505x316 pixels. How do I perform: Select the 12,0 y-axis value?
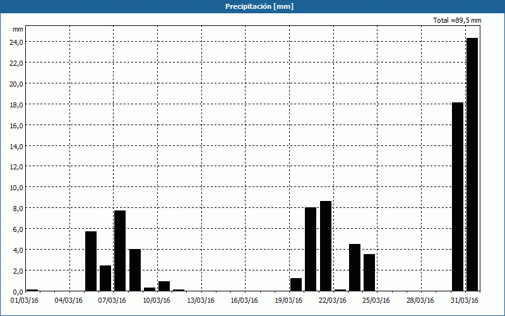(x=16, y=167)
